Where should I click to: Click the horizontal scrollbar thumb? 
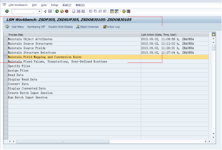pos(63,142)
